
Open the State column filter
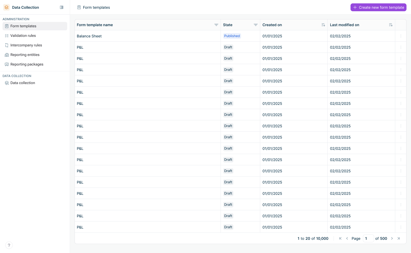pos(256,25)
